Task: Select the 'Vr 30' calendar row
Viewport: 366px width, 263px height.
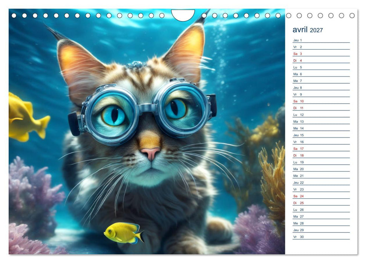Action: point(321,236)
